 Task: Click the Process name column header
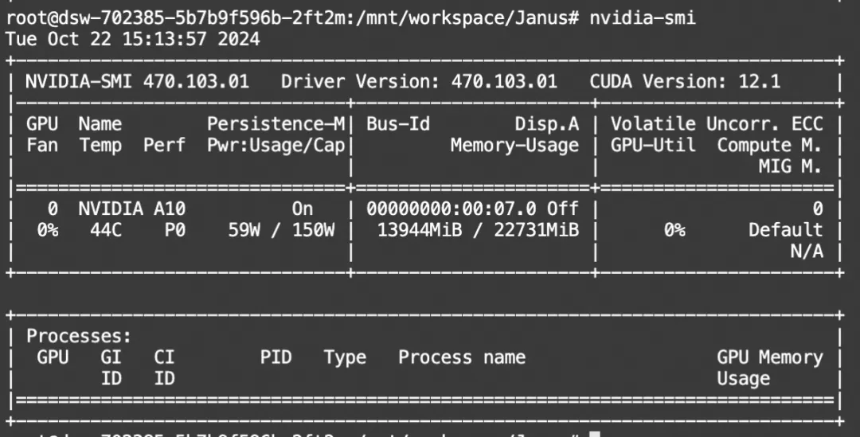click(462, 357)
